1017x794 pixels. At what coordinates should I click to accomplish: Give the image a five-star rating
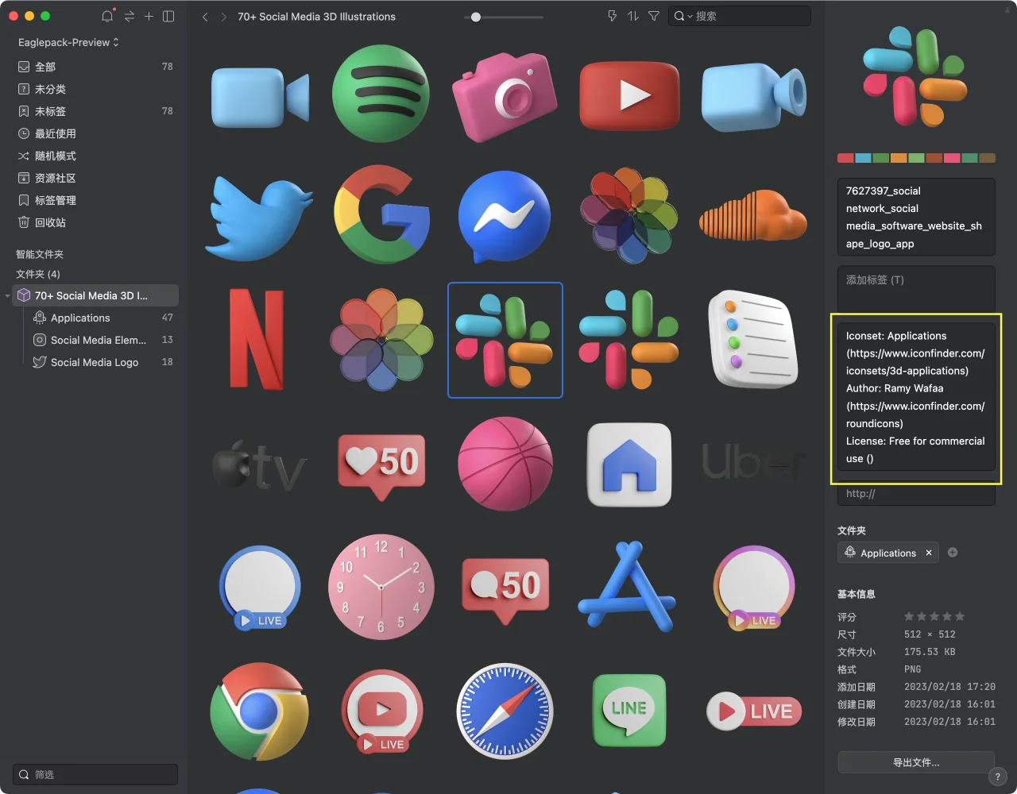960,616
